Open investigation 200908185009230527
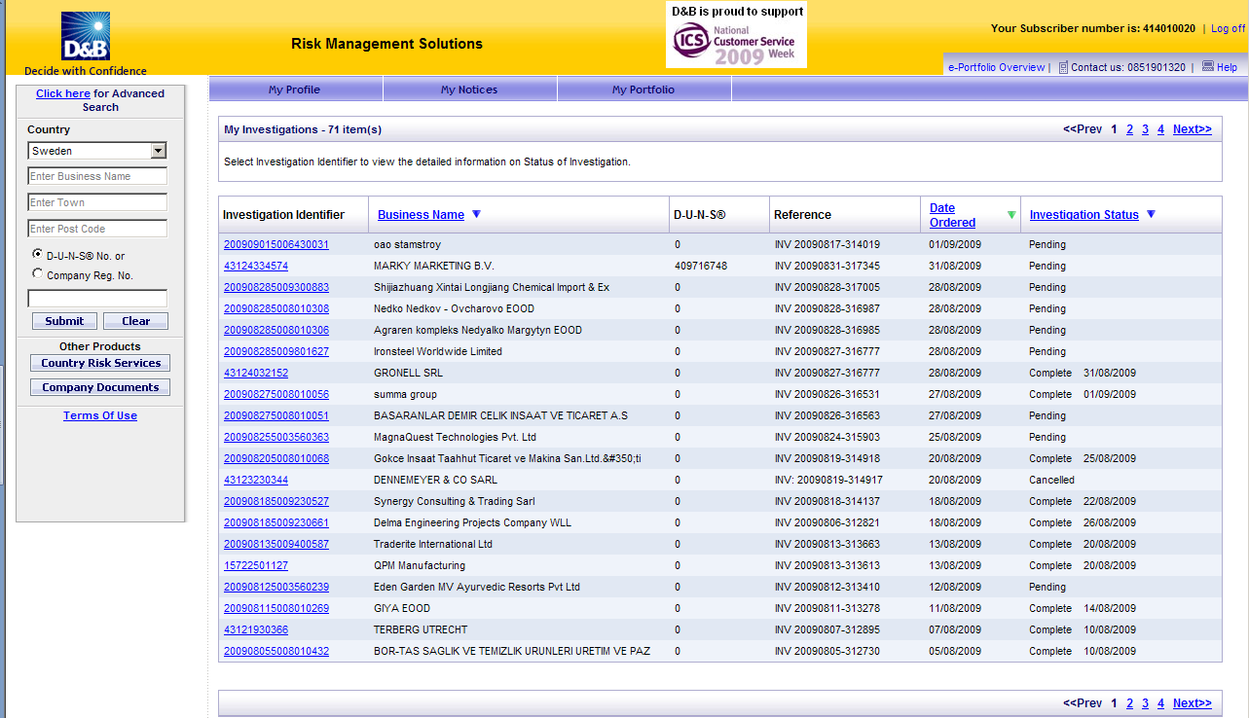The image size is (1249, 718). click(x=276, y=501)
